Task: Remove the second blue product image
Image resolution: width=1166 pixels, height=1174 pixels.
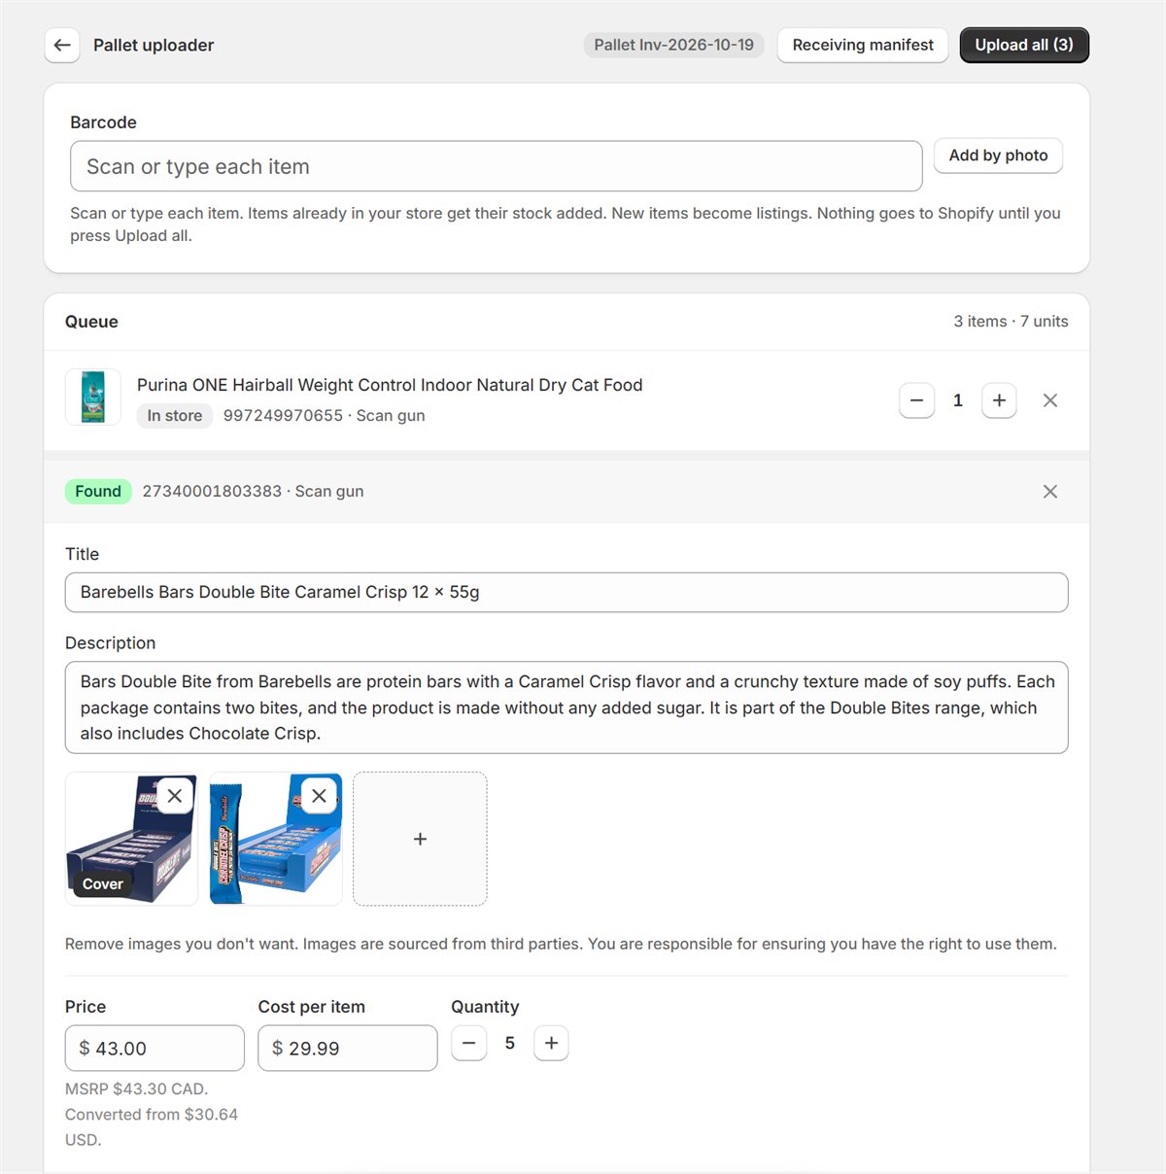Action: (x=319, y=796)
